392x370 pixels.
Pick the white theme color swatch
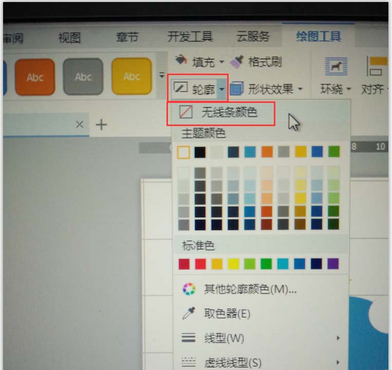(x=183, y=152)
